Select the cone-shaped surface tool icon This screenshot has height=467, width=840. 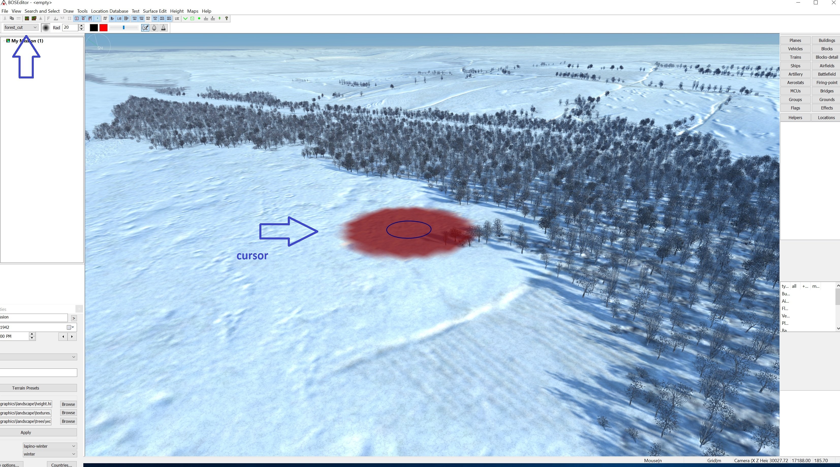(163, 28)
